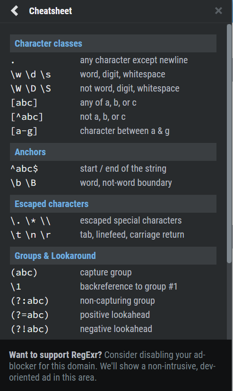The height and width of the screenshot is (391, 233).
Task: Open the Anchors section header
Action: (x=113, y=152)
